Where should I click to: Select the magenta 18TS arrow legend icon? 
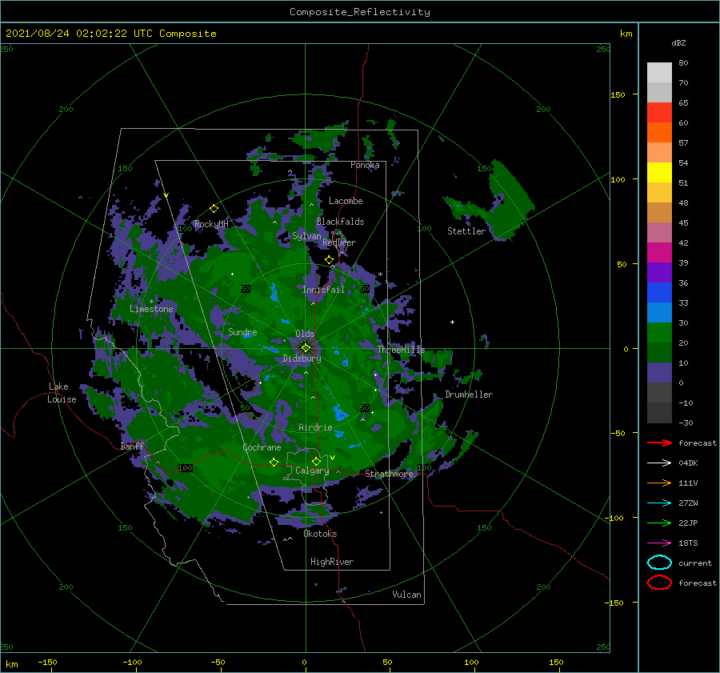[659, 543]
